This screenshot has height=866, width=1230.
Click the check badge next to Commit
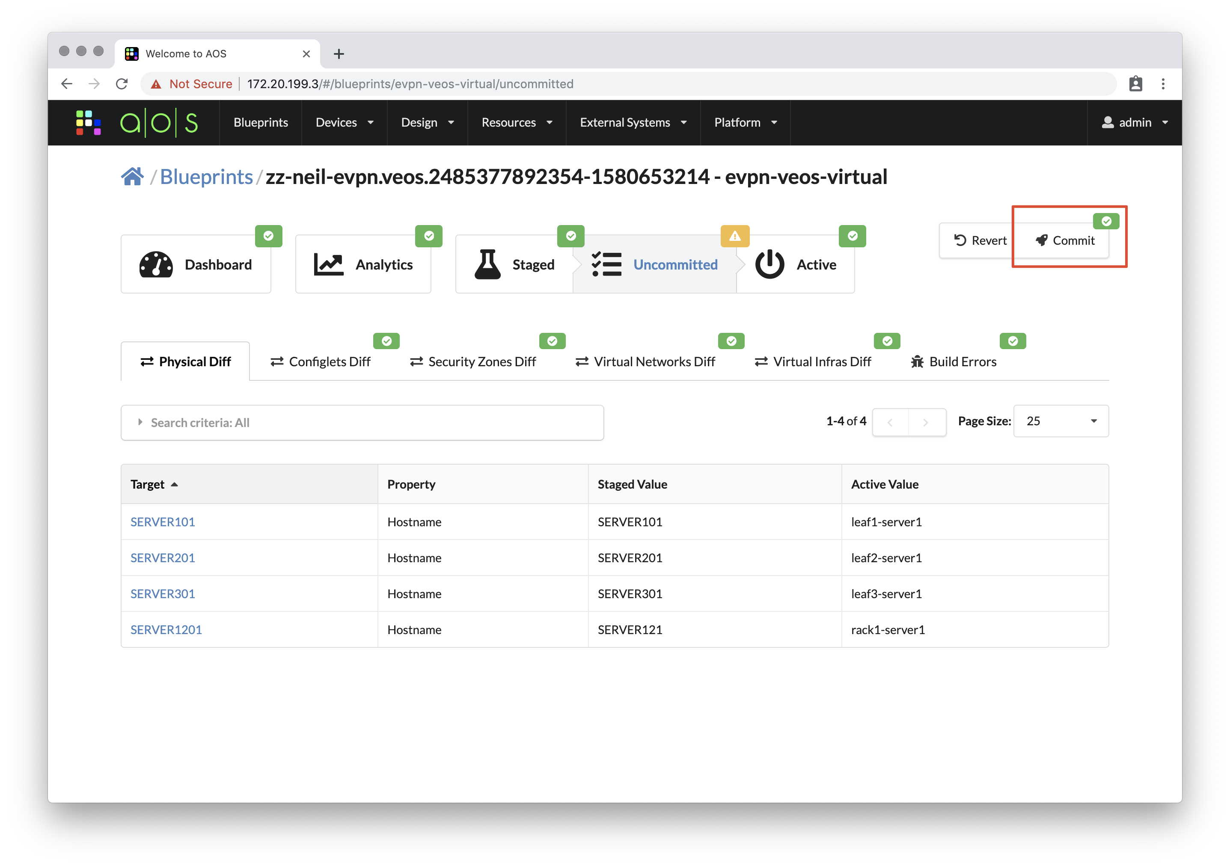[1106, 221]
